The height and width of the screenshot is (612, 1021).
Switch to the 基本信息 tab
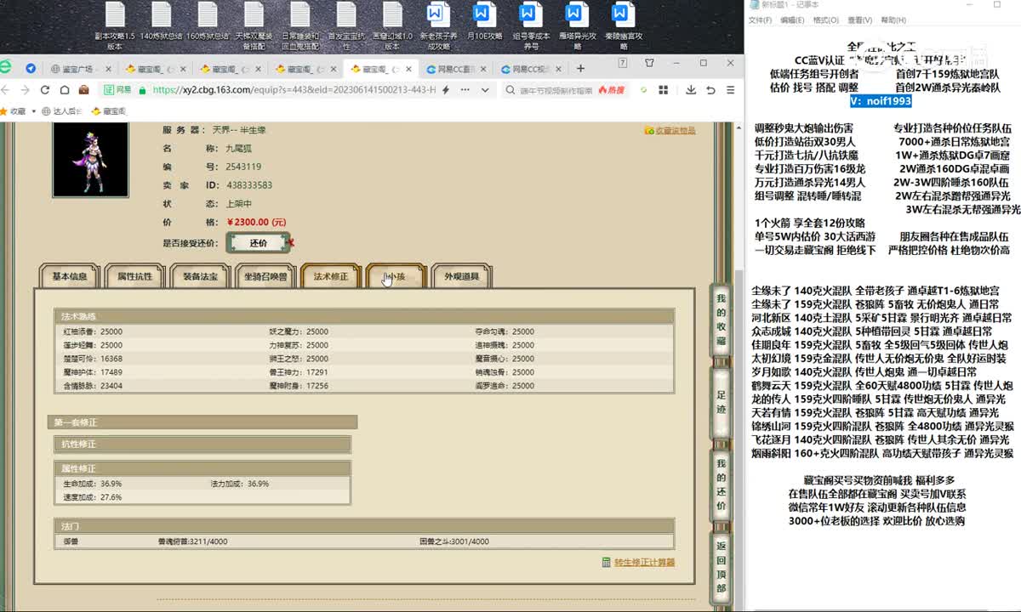coord(70,276)
